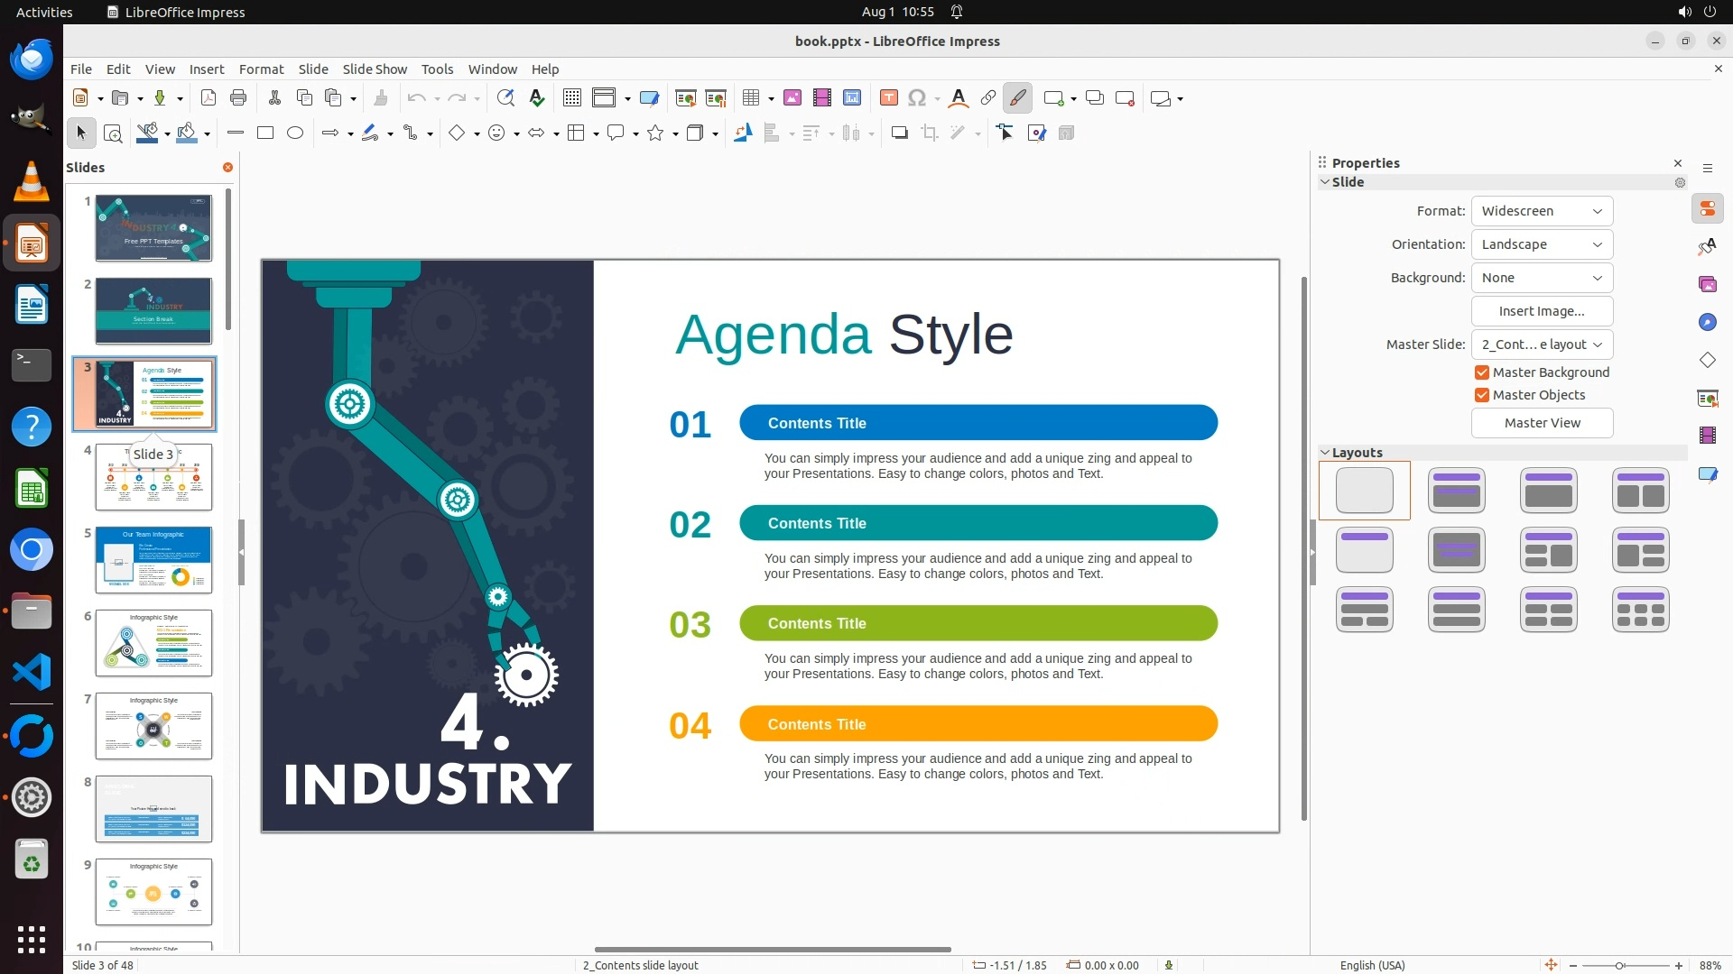Click the Print toolbar icon

238,98
